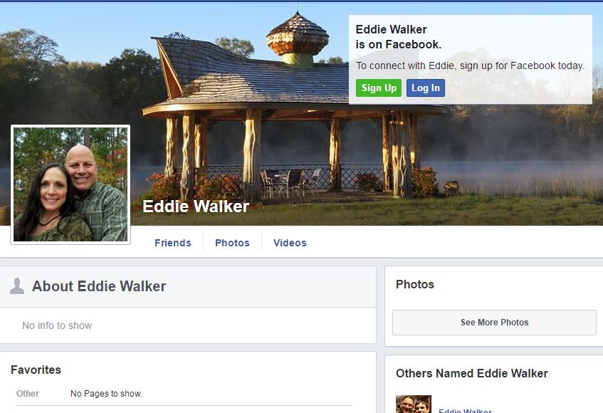Follow the Eddie Walker link under Others Named
The image size is (603, 413).
pyautogui.click(x=466, y=411)
